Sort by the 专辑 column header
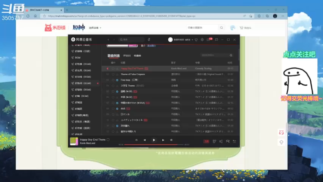The image size is (323, 182). coord(197,63)
